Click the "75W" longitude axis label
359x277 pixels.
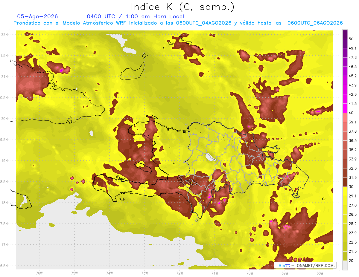pyautogui.click(x=74, y=273)
